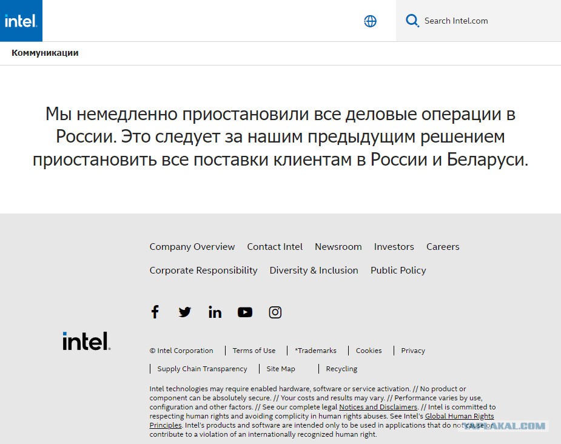This screenshot has height=444, width=561.
Task: Open the language globe selector
Action: point(370,21)
